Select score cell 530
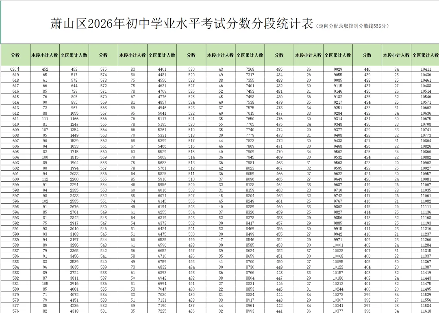 point(191,69)
